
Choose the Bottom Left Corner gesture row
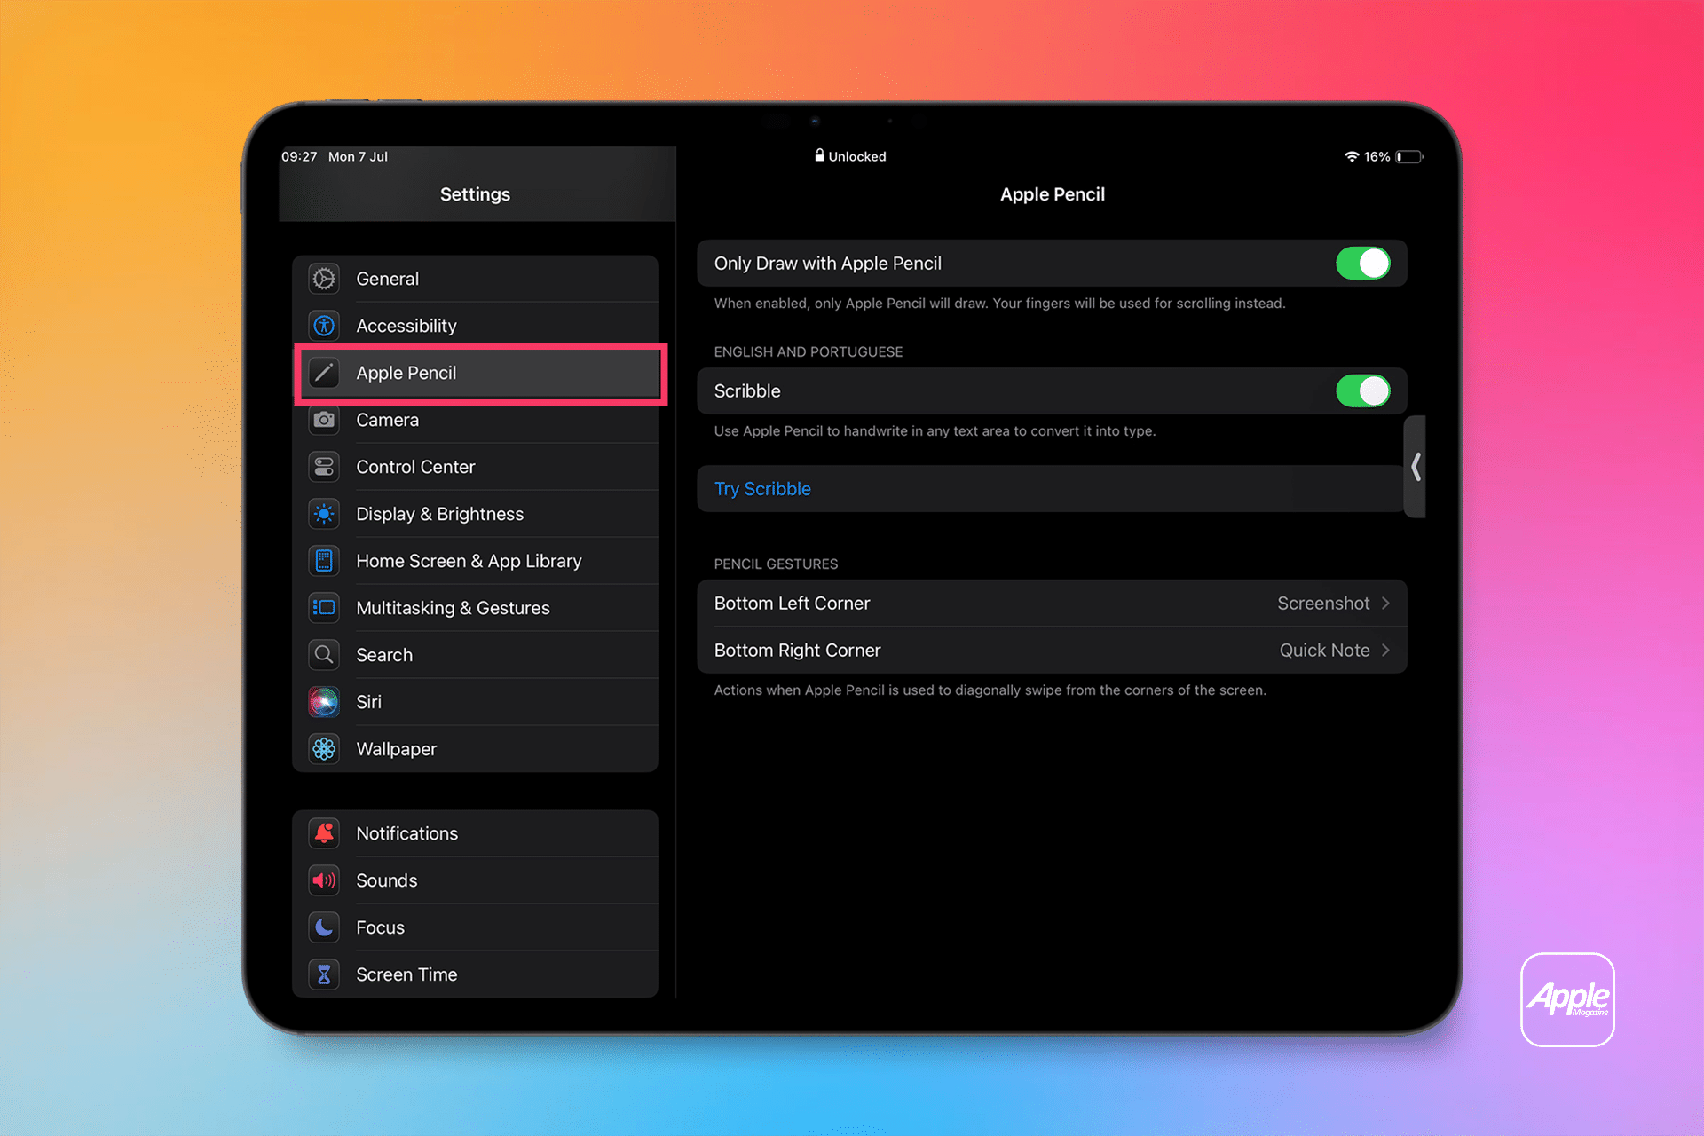point(1052,603)
